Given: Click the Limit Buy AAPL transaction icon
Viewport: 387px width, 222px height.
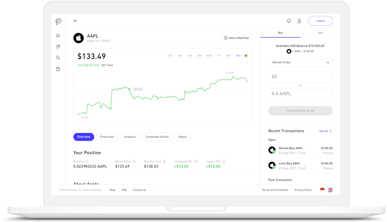Looking at the screenshot, I should (x=272, y=165).
